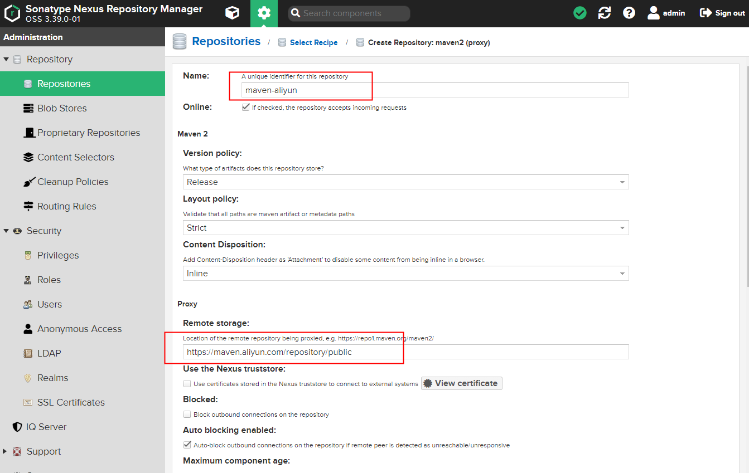
Task: Click the Realms shield icon
Action: 28,378
